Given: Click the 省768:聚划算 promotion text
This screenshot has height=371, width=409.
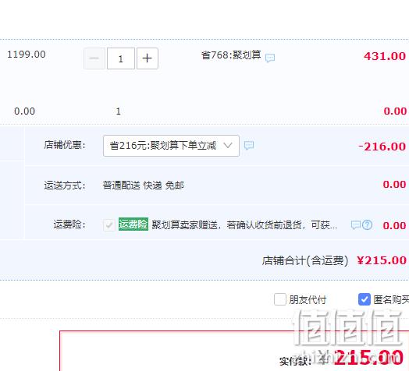Looking at the screenshot, I should click(231, 55).
